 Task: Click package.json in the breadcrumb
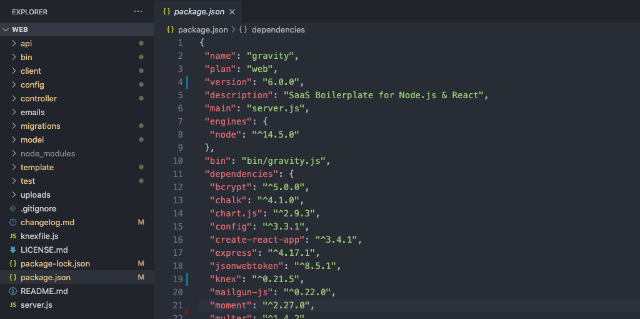203,30
